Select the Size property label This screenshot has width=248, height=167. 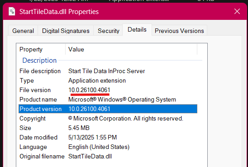(25, 128)
